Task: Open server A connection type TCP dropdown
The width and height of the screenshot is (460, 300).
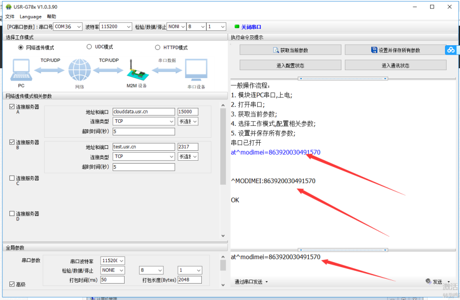Action: pyautogui.click(x=143, y=121)
